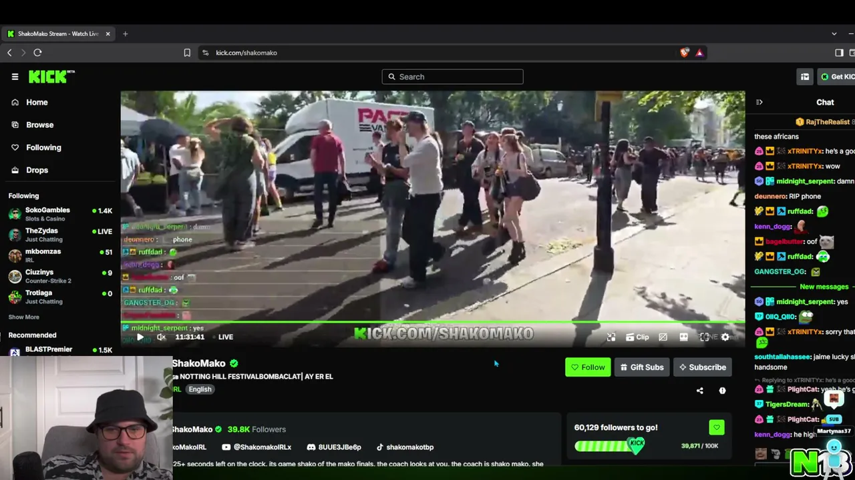Close the ShakoMako Stream tab
Viewport: 855px width, 480px height.
click(x=108, y=33)
